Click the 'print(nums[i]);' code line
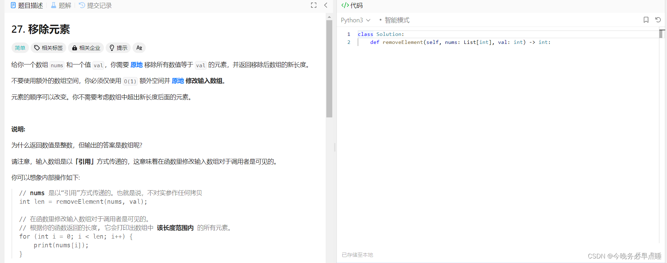The image size is (667, 263). [x=61, y=245]
